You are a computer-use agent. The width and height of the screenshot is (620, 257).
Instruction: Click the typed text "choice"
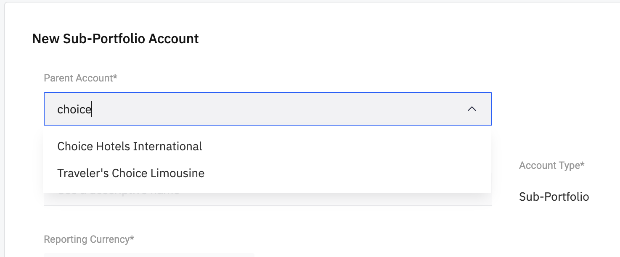click(74, 110)
